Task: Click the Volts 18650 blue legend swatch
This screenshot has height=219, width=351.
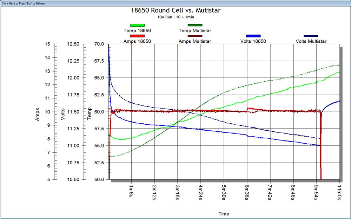Action: [x=253, y=36]
